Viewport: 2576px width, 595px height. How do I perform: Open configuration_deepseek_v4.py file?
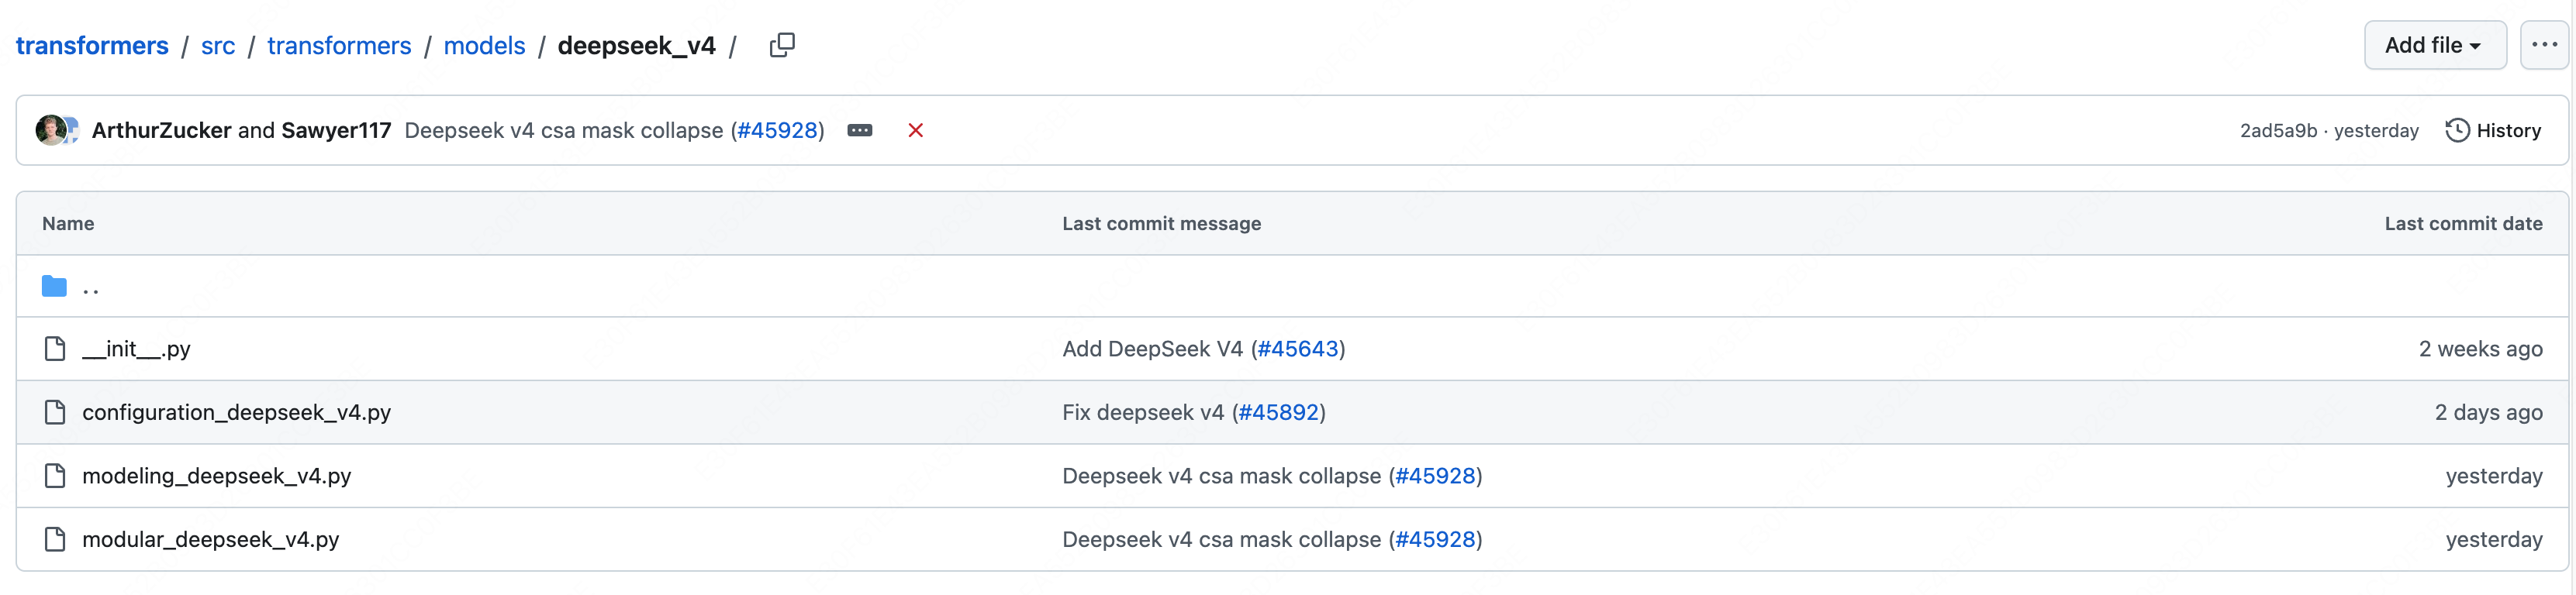point(236,412)
